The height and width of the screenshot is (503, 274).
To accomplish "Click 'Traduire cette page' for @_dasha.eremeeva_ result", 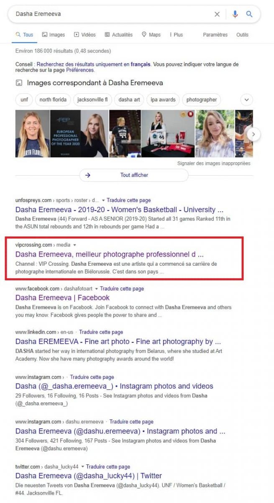I will pyautogui.click(x=92, y=377).
